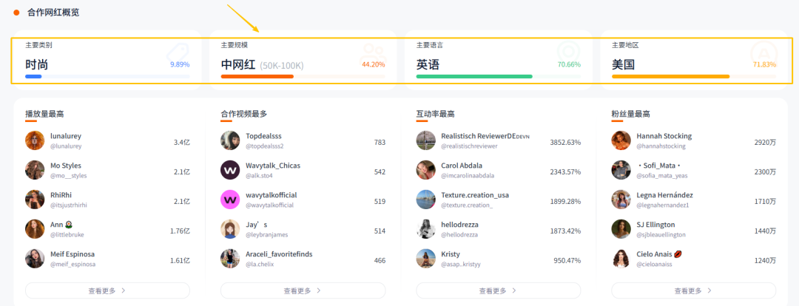This screenshot has width=799, height=306.
Task: Click the pink wavytalkofficial logo icon
Action: click(230, 200)
